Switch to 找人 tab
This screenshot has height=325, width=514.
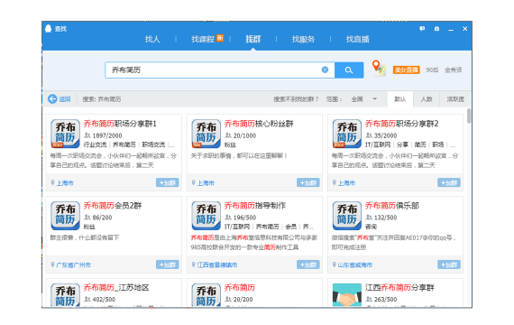pos(152,40)
